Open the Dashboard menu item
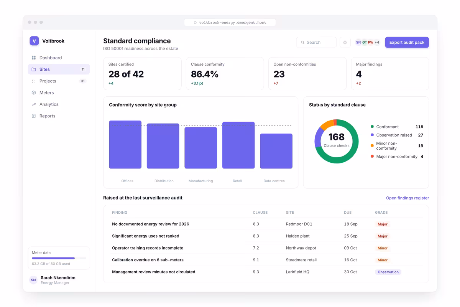The height and width of the screenshot is (307, 460). click(59, 58)
